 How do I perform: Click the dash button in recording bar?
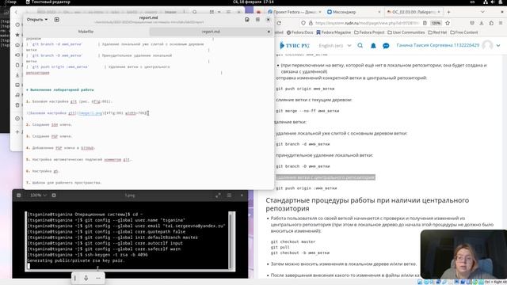(x=98, y=278)
